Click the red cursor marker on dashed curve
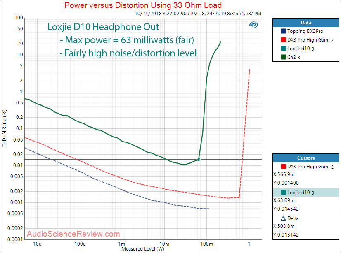The height and width of the screenshot is (253, 341). click(239, 197)
